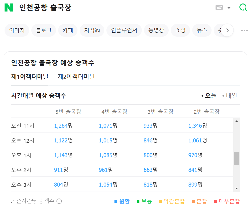Click the green search magnifier icon
This screenshot has width=252, height=208.
tap(243, 7)
